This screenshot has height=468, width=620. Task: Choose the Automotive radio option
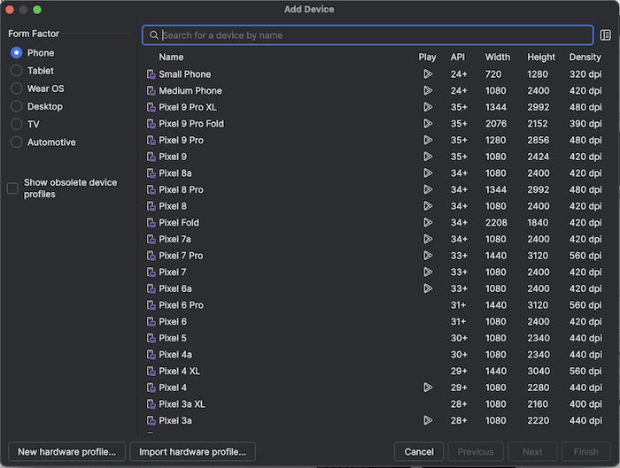coord(16,142)
